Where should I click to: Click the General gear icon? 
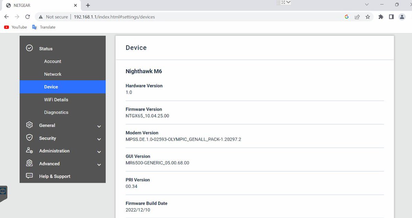30,125
